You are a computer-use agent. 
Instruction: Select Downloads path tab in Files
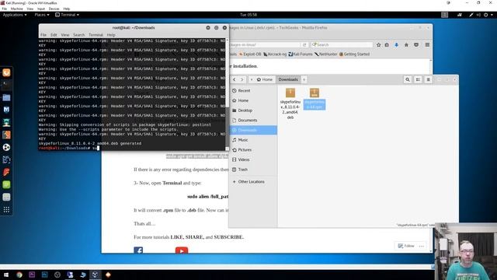288,79
